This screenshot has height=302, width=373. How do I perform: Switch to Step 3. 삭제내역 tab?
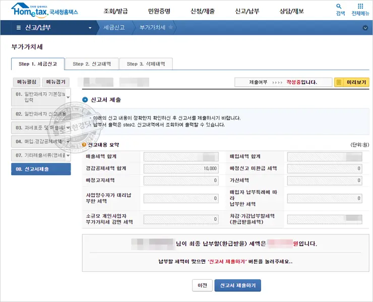pyautogui.click(x=146, y=64)
